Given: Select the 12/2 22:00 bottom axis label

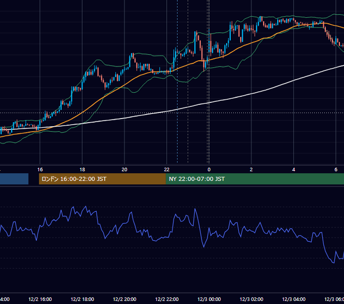Looking at the screenshot, I should (167, 299).
